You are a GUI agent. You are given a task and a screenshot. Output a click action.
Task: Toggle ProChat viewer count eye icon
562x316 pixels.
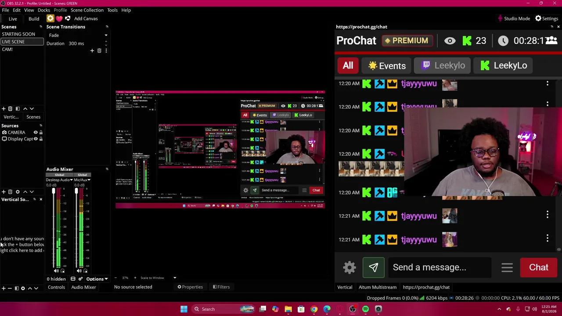pyautogui.click(x=450, y=41)
